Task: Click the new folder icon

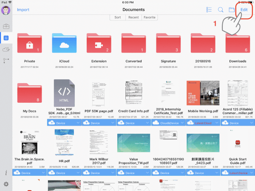Action: point(232,9)
